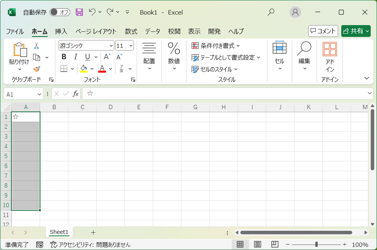Add a new sheet with plus icon

pos(93,232)
